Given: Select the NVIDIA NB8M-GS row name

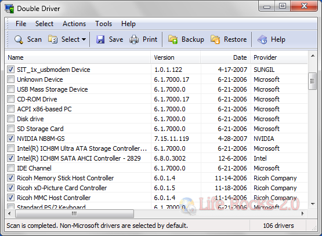Looking at the screenshot, I should pos(41,139).
